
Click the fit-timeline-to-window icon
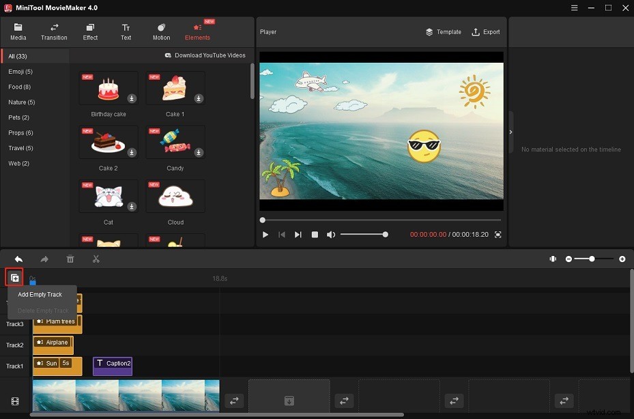tap(553, 259)
